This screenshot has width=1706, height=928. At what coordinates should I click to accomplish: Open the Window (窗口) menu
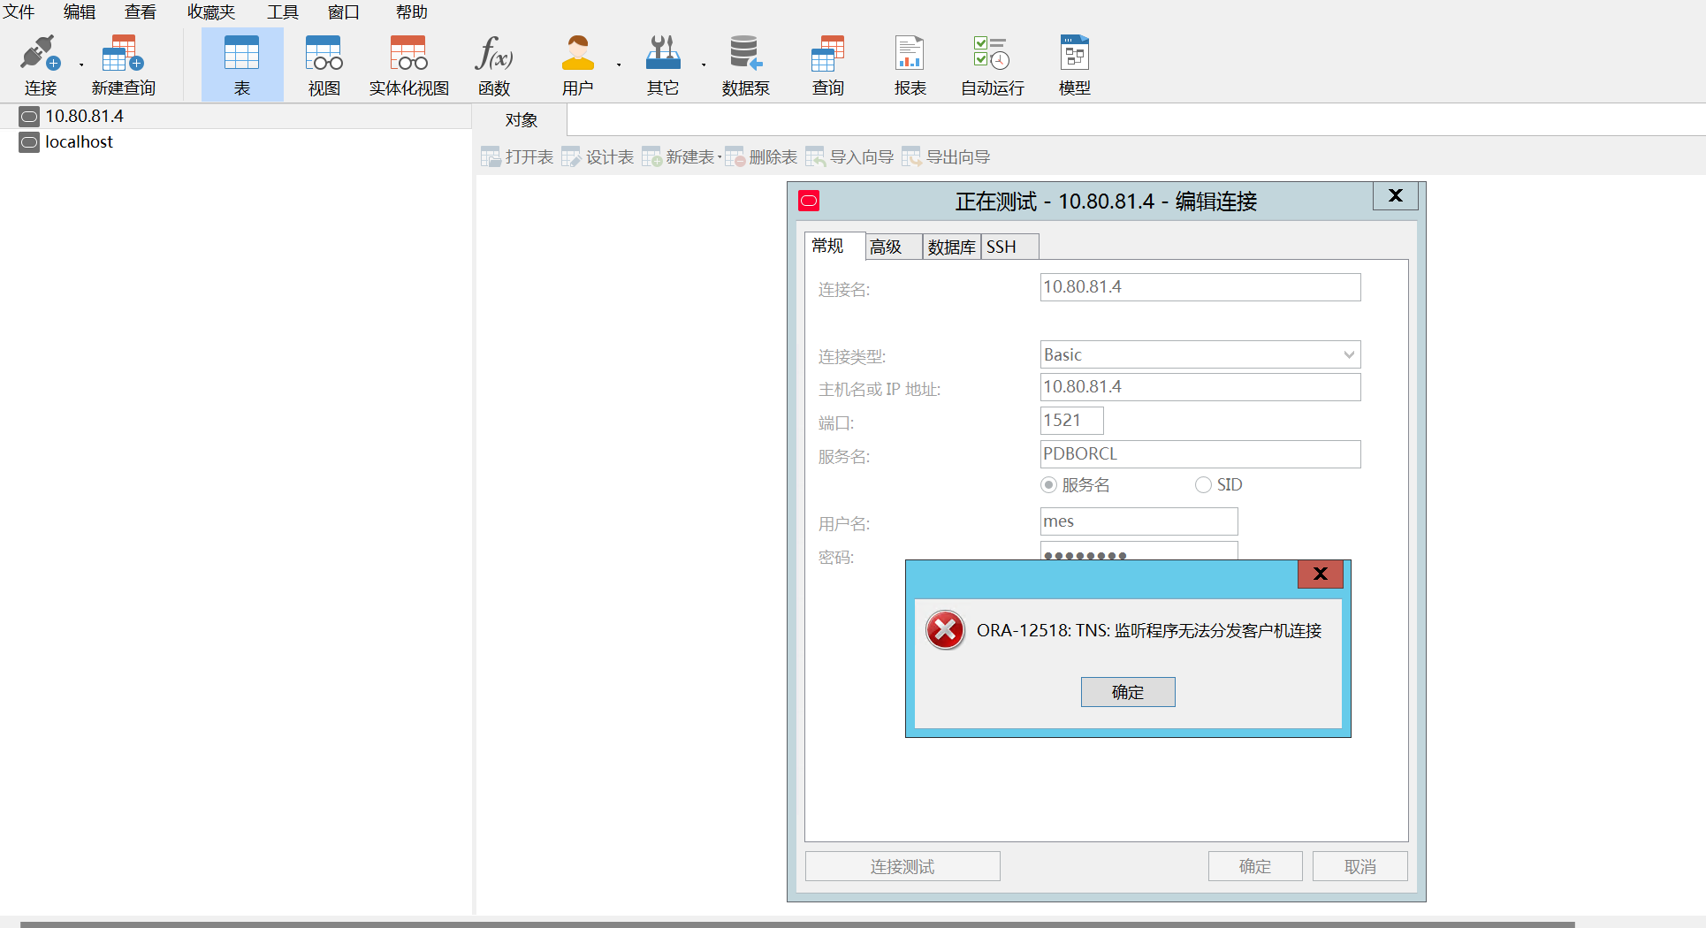coord(344,11)
